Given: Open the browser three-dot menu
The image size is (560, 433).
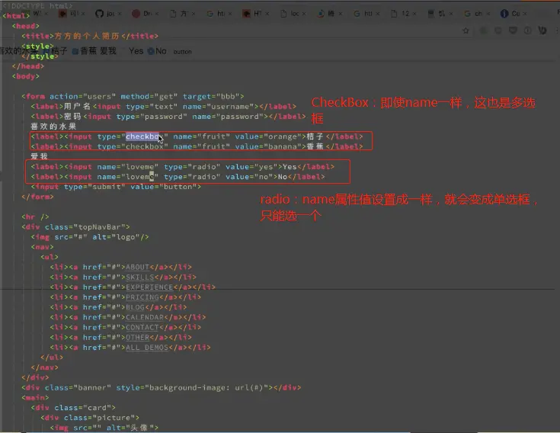Looking at the screenshot, I should (557, 30).
